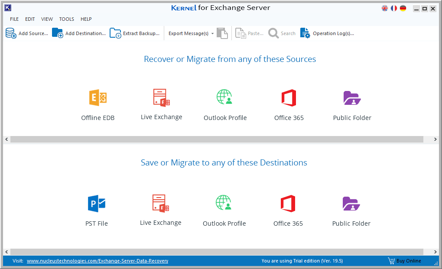
Task: Click the 'Paste...' toolbar label
Action: [x=256, y=33]
